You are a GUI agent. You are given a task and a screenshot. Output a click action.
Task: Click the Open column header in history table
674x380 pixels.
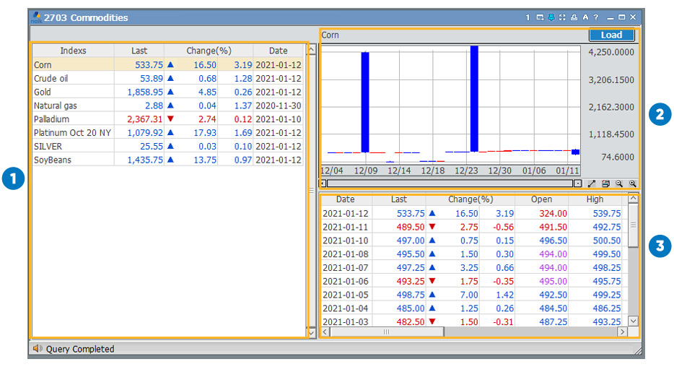tap(541, 199)
